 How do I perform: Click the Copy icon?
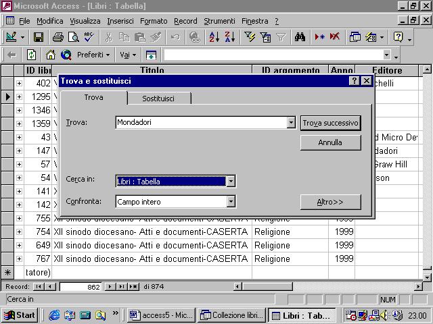(124, 37)
